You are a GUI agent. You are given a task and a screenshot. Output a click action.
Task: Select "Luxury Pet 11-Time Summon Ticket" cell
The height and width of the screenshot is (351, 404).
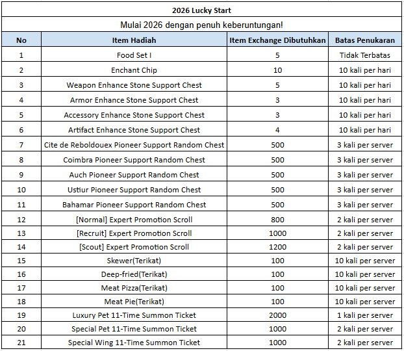(134, 315)
